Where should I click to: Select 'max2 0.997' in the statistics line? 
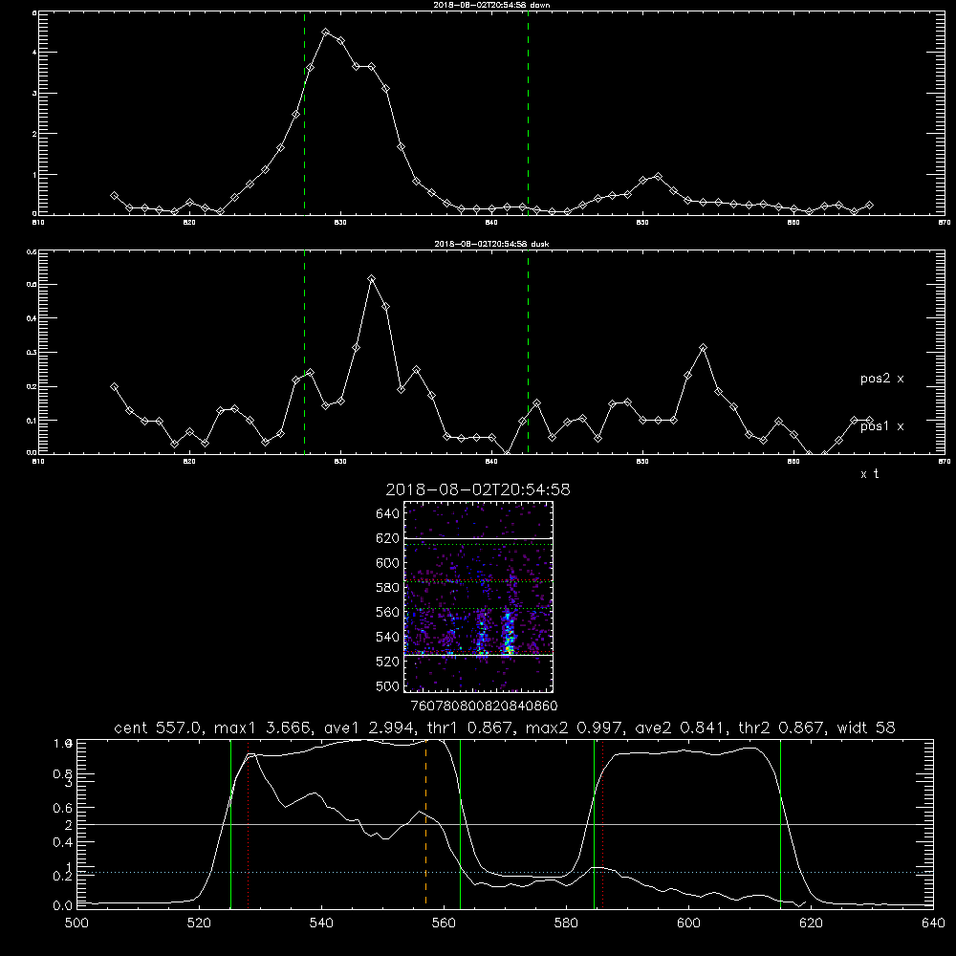click(x=575, y=728)
